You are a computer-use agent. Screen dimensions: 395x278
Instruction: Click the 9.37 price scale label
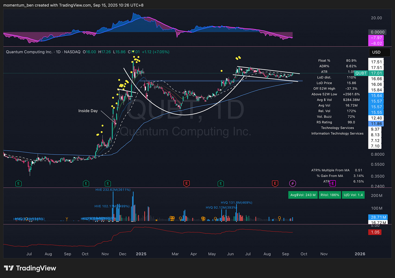375,129
